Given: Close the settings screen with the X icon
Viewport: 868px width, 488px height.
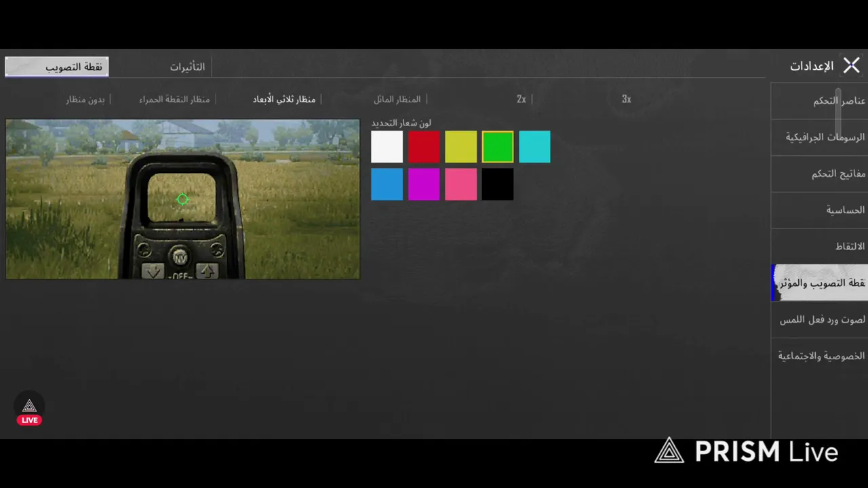Looking at the screenshot, I should coord(851,66).
